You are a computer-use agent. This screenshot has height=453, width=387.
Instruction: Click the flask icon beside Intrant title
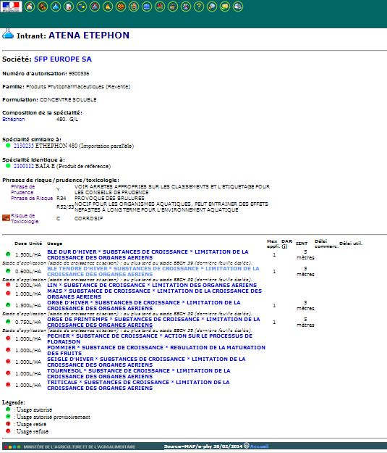[8, 34]
